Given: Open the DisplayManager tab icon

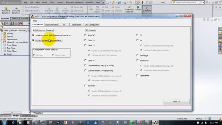Looking at the screenshot, I should pos(20,24).
